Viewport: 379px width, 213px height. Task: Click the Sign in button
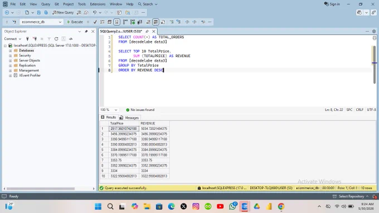click(332, 4)
